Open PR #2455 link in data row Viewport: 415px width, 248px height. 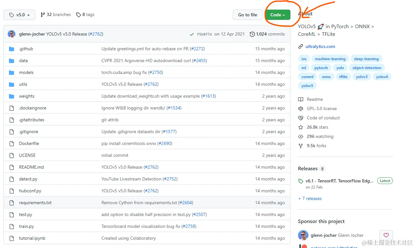199,61
